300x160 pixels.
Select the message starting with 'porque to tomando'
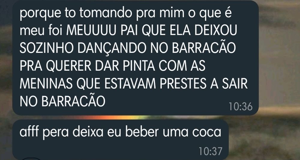136,57
